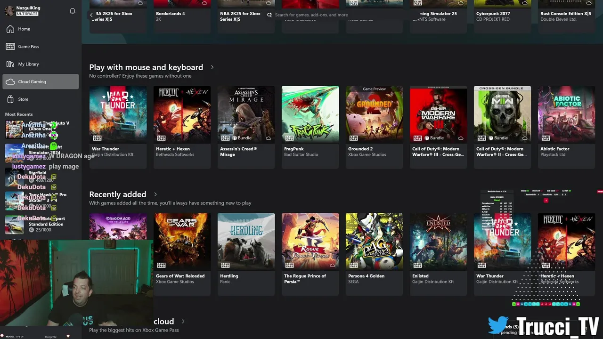The height and width of the screenshot is (339, 603).
Task: Open Persona 4 Golden tile
Action: [374, 254]
